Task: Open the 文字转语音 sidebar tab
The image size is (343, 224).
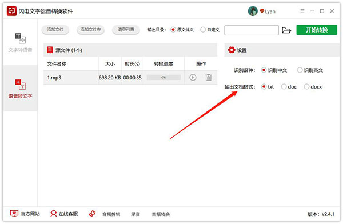Action: click(x=21, y=43)
